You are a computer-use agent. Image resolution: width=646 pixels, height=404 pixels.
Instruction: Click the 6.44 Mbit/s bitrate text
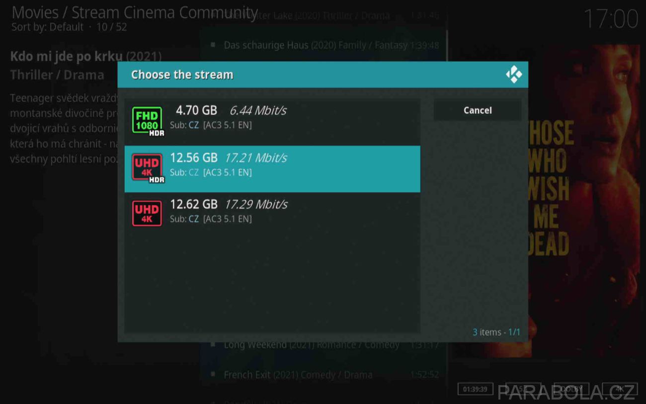point(258,110)
